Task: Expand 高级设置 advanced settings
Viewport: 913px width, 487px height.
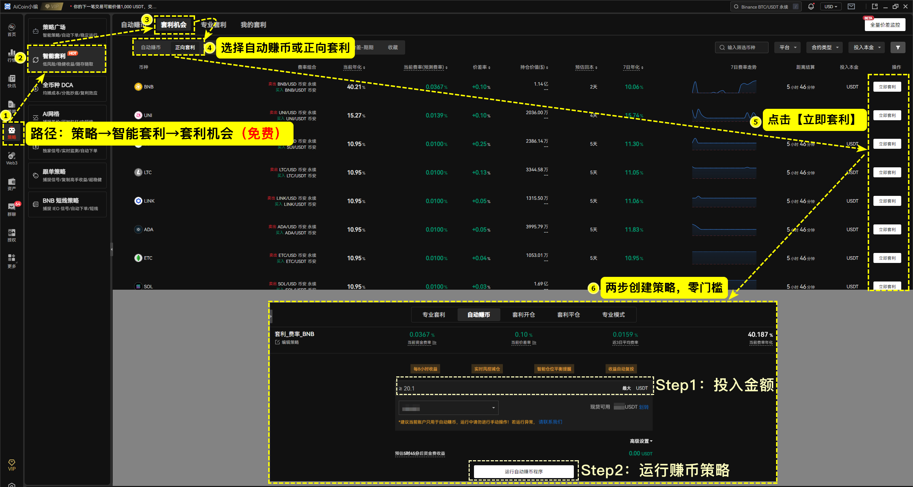Action: coord(641,441)
